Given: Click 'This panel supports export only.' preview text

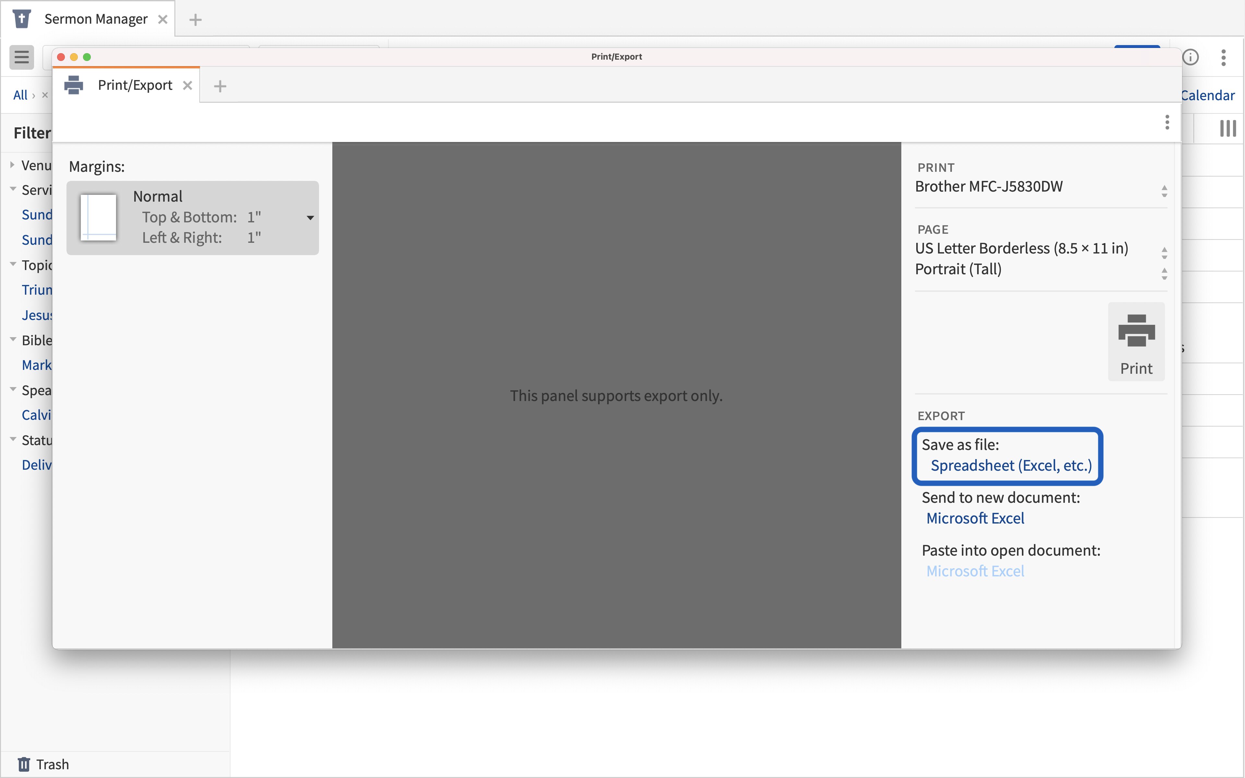Looking at the screenshot, I should pyautogui.click(x=616, y=396).
